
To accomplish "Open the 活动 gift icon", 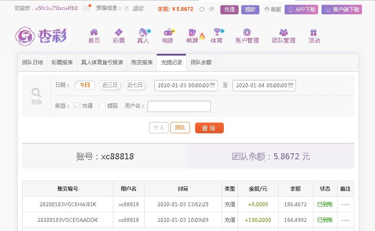I will click(314, 32).
